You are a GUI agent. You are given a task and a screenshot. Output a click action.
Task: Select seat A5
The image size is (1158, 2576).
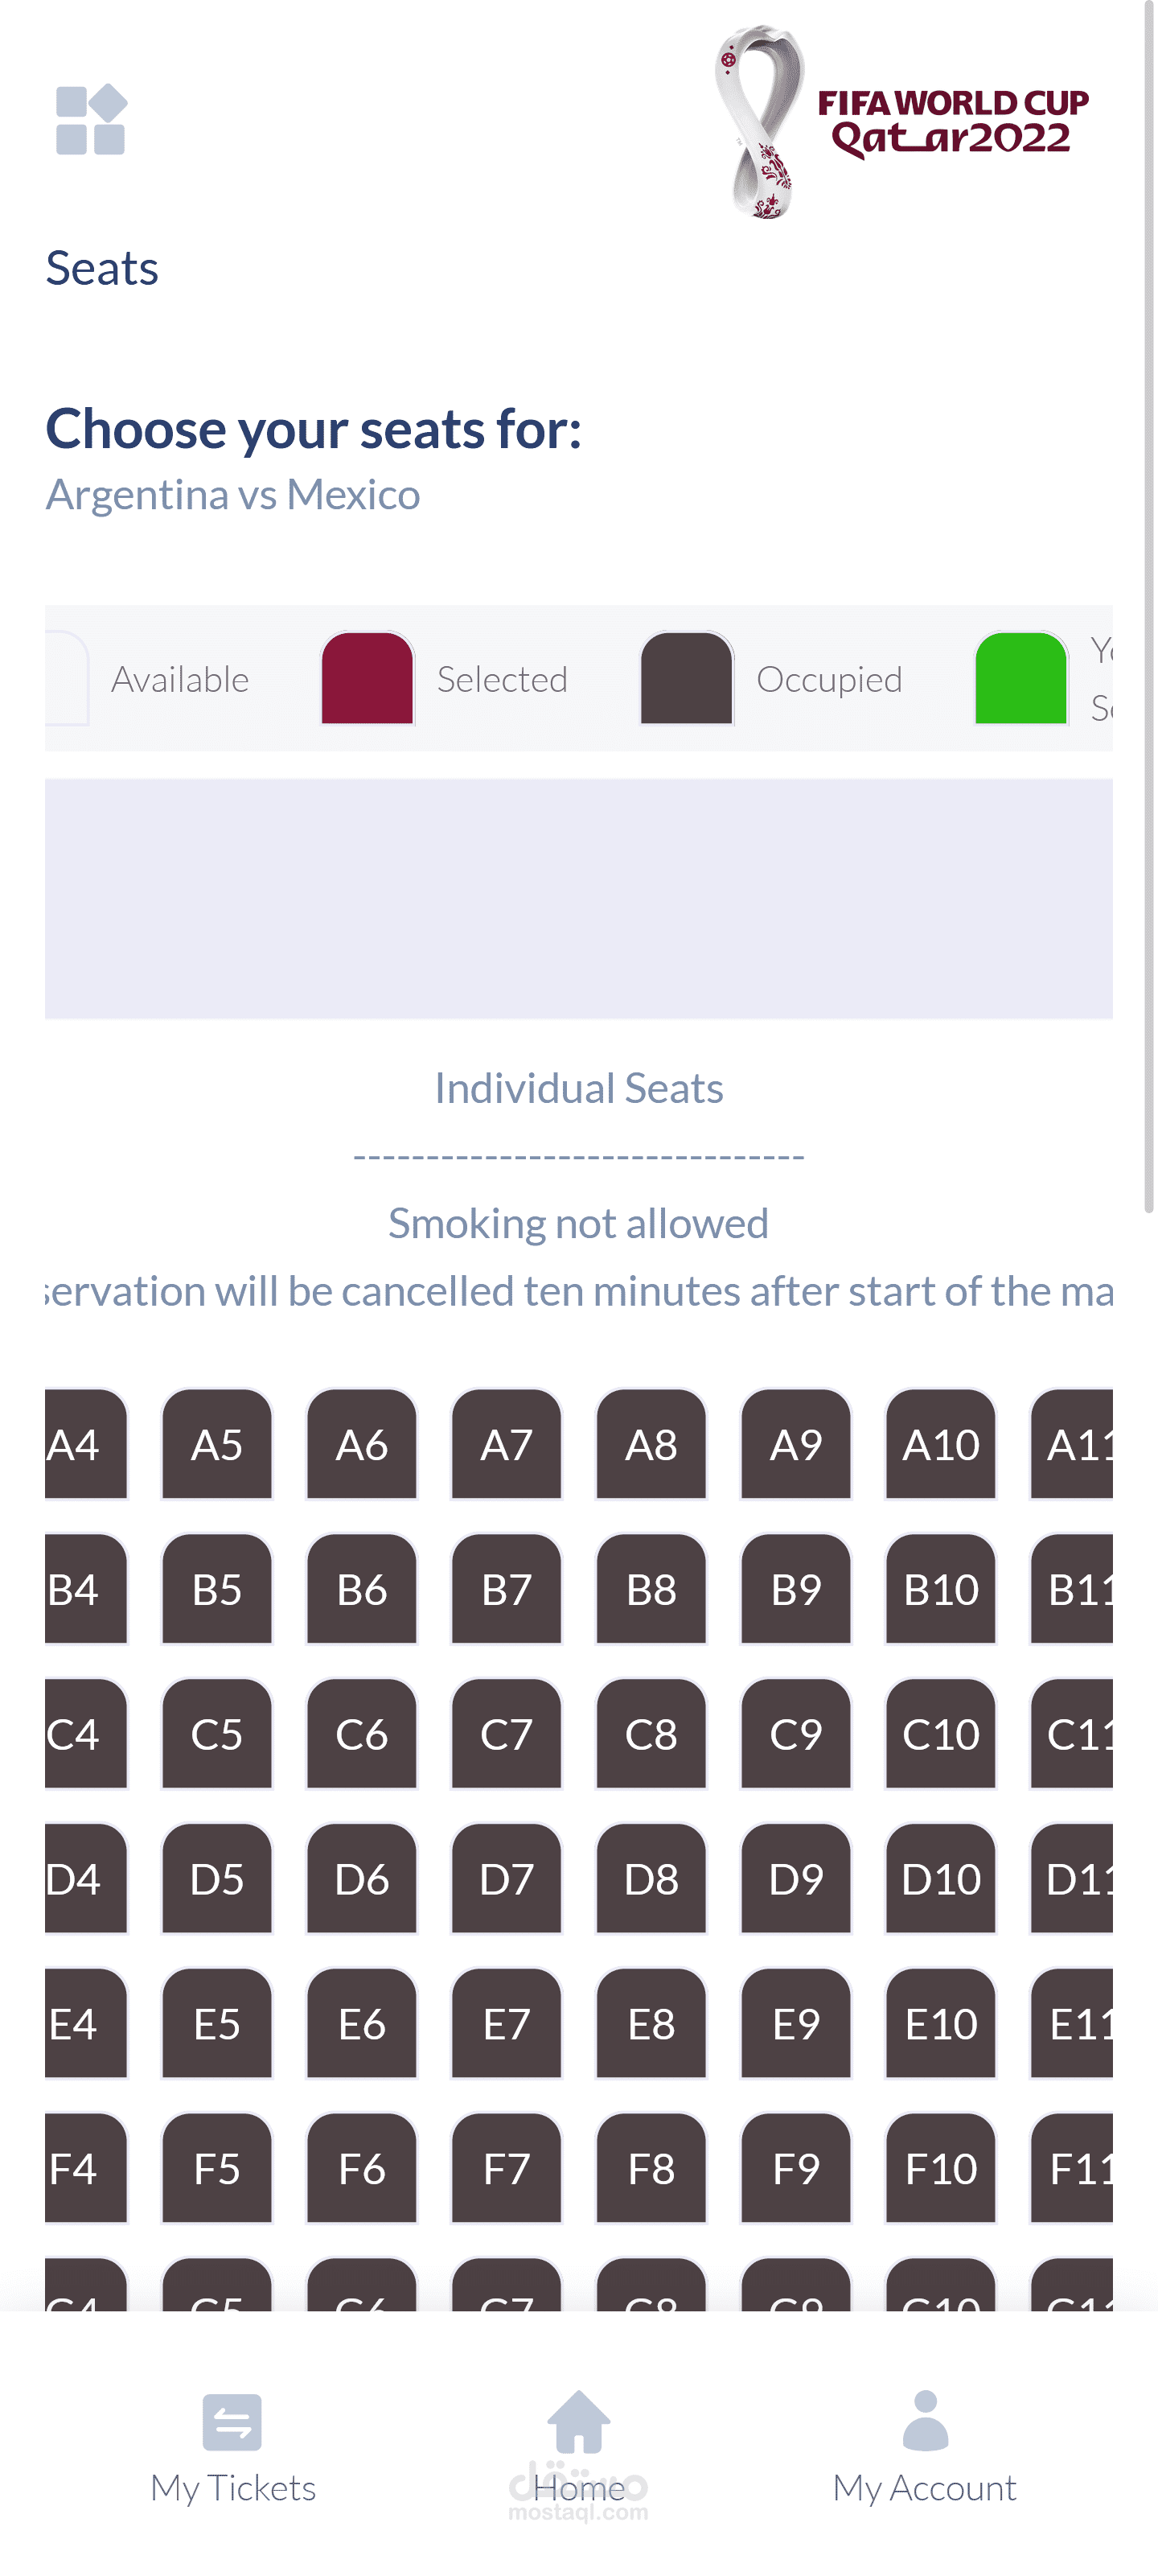pyautogui.click(x=217, y=1444)
